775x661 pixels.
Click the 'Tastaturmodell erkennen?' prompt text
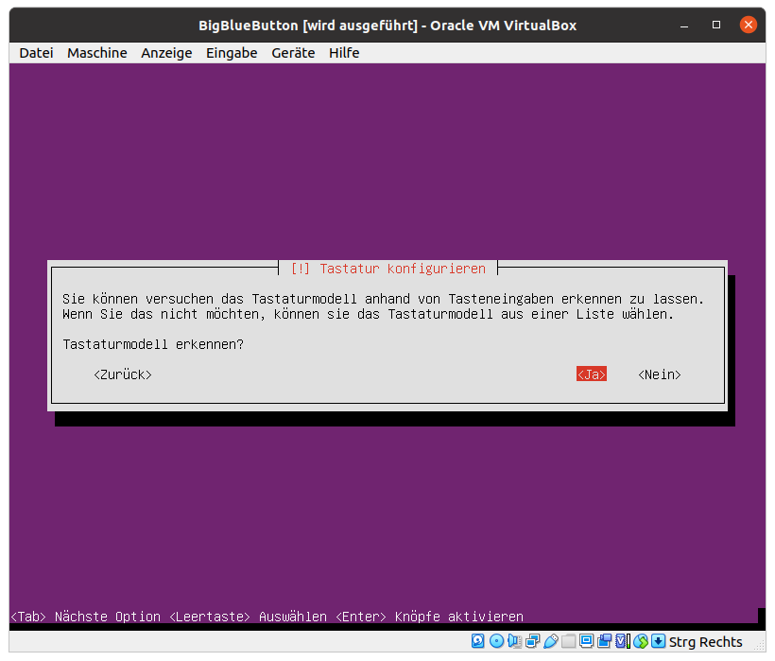point(153,344)
